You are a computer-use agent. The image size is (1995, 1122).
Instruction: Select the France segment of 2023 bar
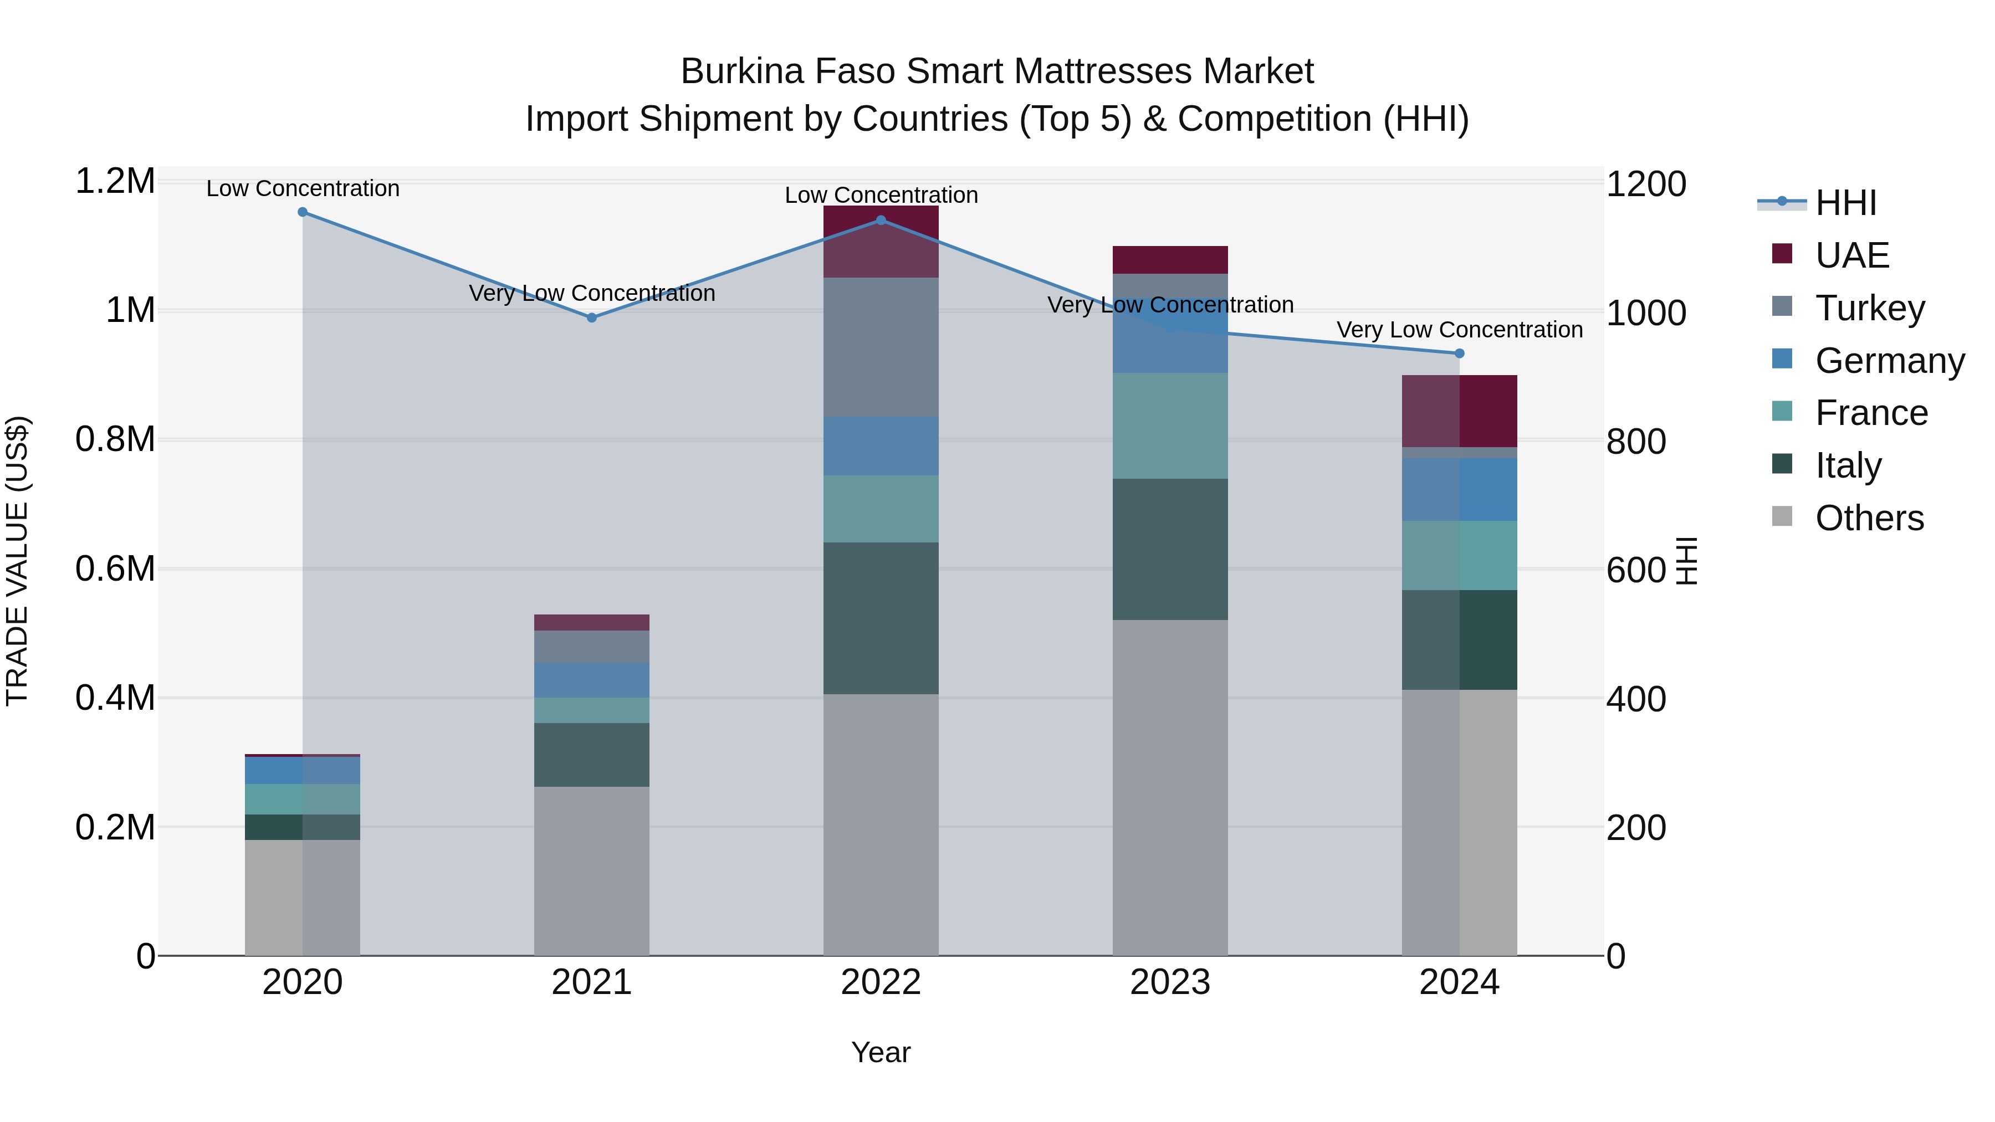pyautogui.click(x=1170, y=426)
